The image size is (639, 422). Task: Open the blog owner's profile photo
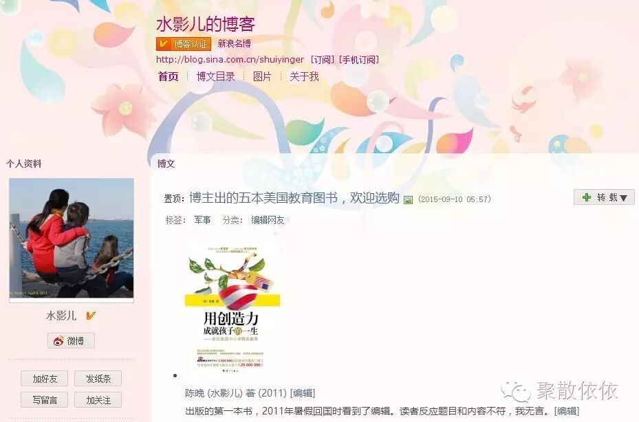[x=72, y=238]
